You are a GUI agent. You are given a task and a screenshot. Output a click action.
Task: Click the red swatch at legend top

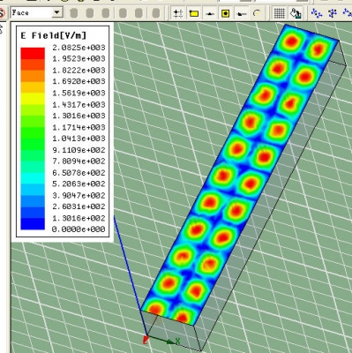click(33, 53)
